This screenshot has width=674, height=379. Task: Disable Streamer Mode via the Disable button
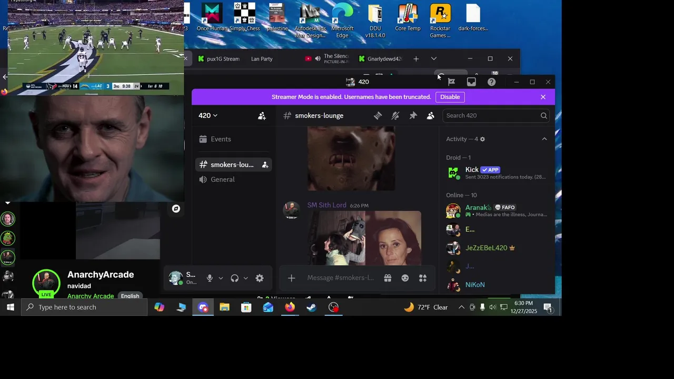[x=450, y=97]
